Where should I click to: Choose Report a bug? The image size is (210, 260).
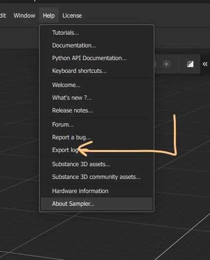[x=97, y=137]
